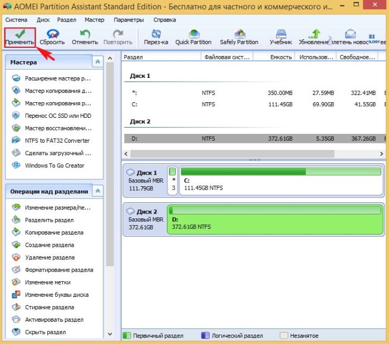Screen dimensions: 389x344
Task: Open Safely Partition tool
Action: point(239,37)
